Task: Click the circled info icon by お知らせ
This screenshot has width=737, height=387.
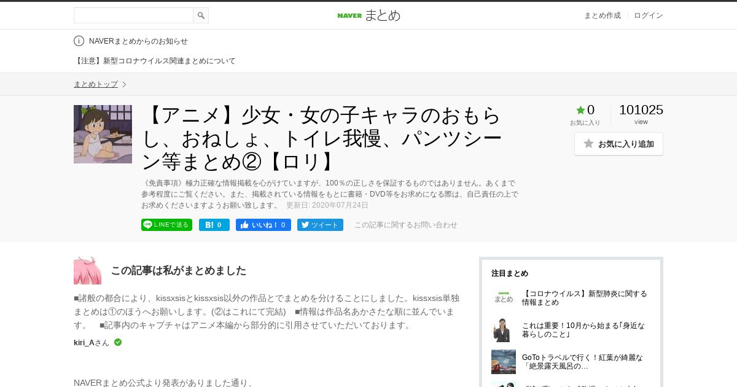Action: point(79,41)
